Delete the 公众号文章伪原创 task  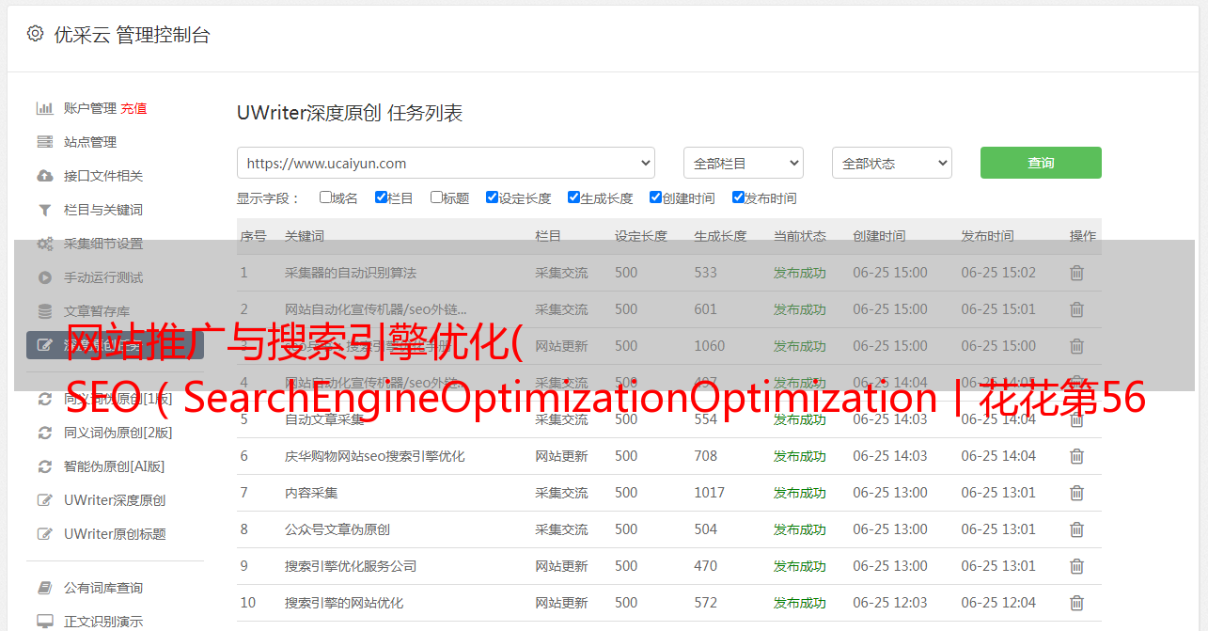[x=1077, y=529]
